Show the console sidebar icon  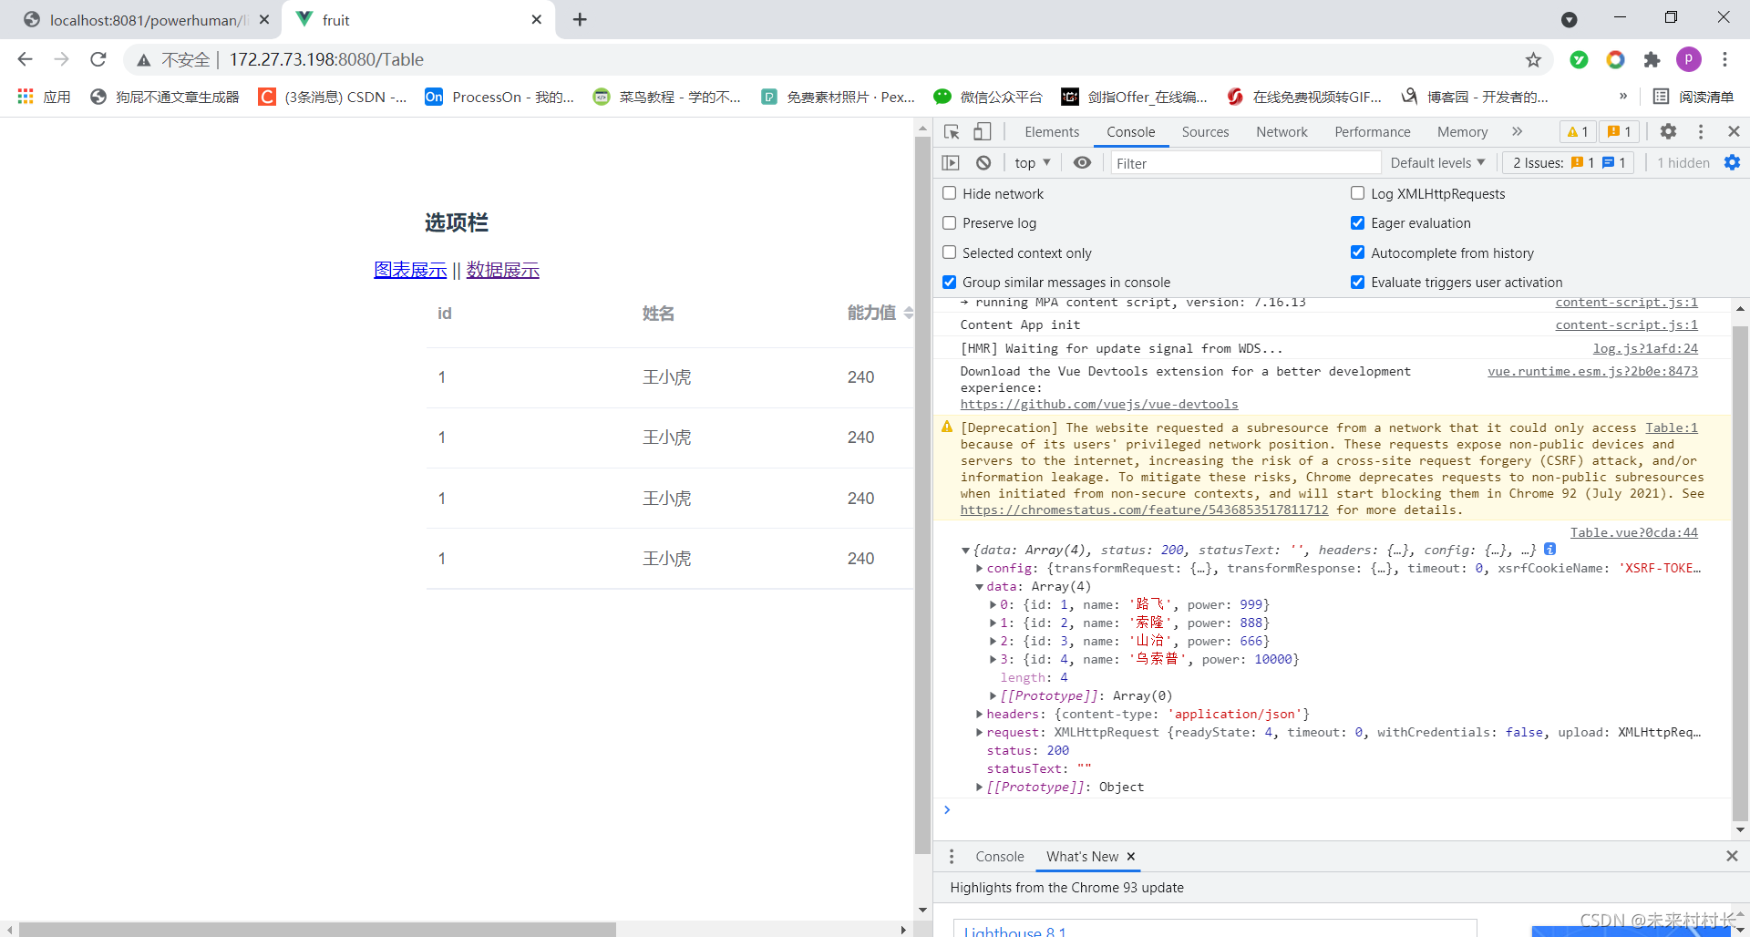coord(951,163)
